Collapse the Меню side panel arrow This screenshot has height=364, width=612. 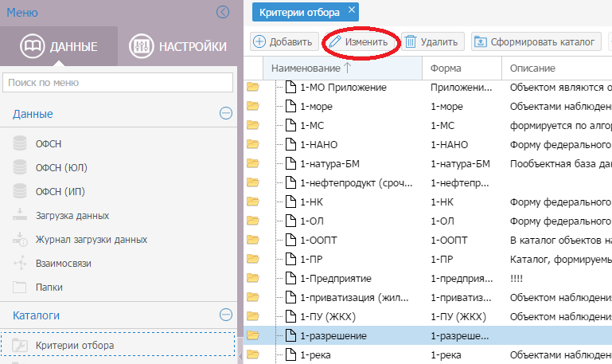click(x=223, y=12)
